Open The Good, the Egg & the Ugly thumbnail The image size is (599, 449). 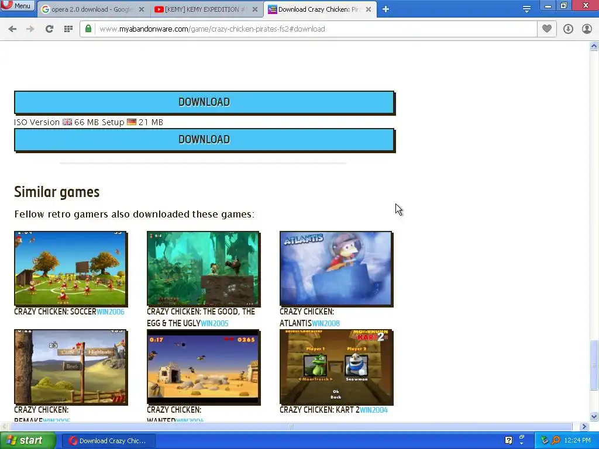tap(203, 268)
